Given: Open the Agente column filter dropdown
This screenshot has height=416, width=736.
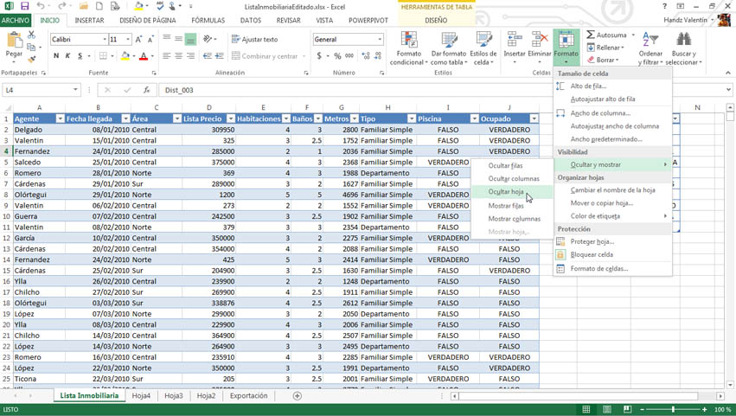Looking at the screenshot, I should [60, 118].
